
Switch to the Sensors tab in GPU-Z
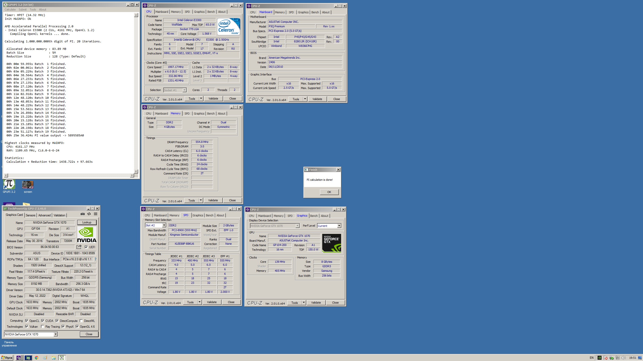(30, 215)
